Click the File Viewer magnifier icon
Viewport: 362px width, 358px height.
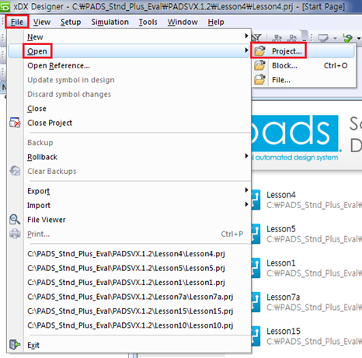(15, 220)
